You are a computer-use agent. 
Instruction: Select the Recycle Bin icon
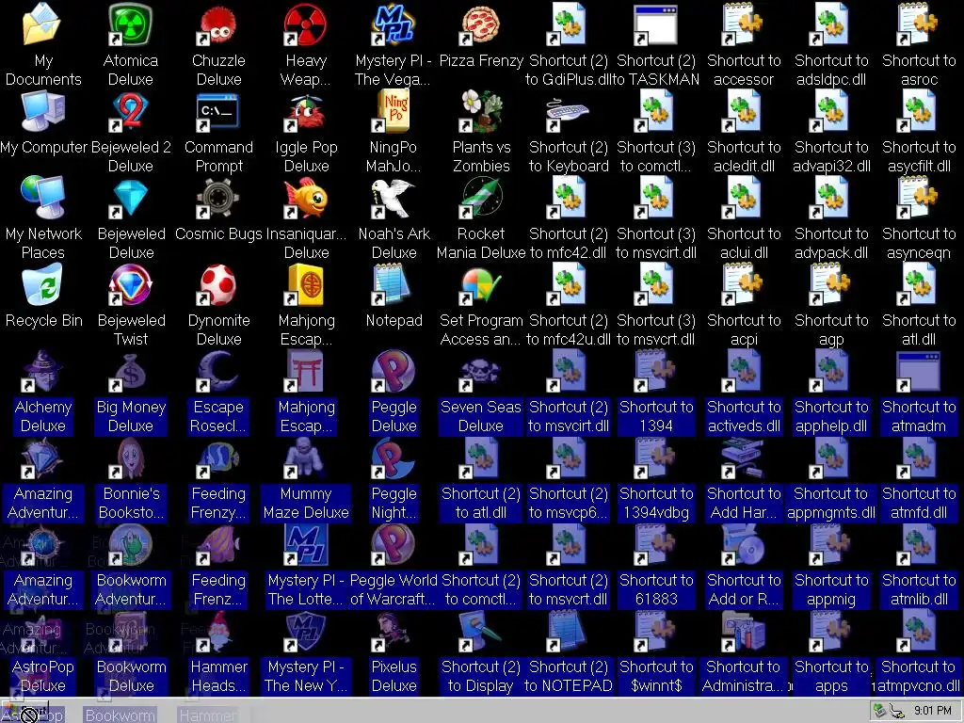tap(41, 284)
